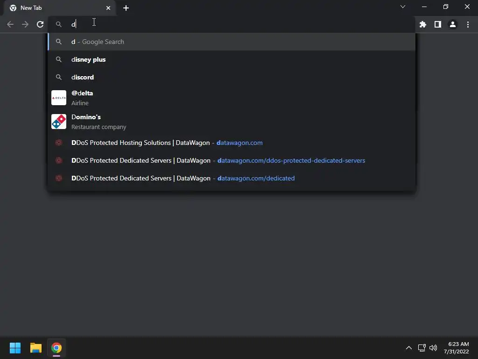The width and height of the screenshot is (478, 359).
Task: Click the address bar search magnifier icon
Action: pos(58,24)
